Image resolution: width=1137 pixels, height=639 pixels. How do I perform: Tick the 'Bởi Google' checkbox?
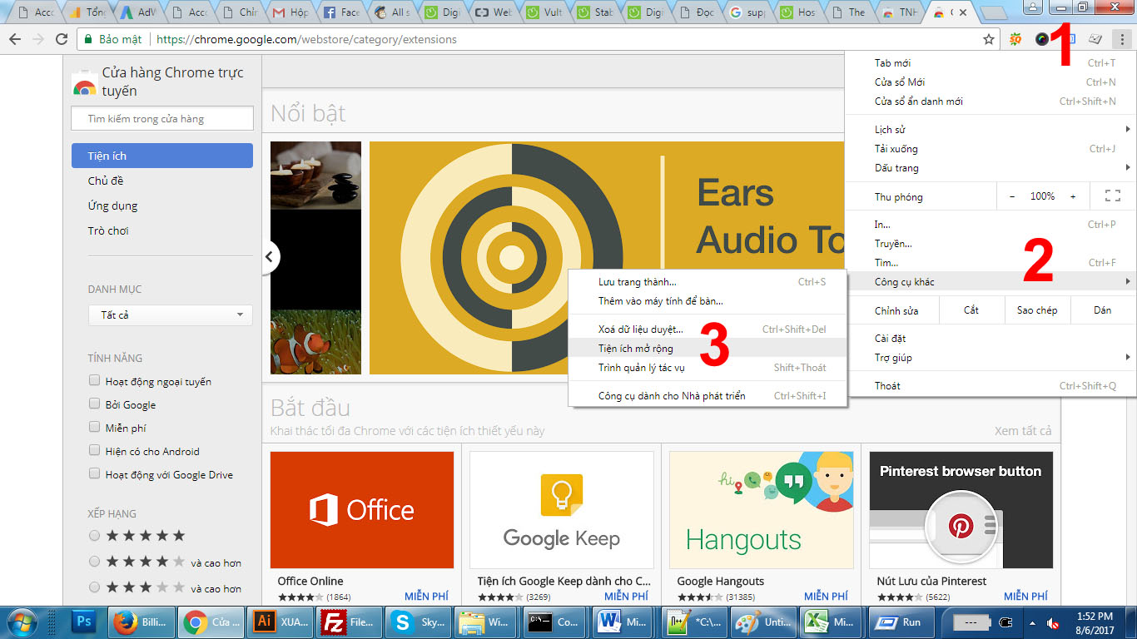95,404
